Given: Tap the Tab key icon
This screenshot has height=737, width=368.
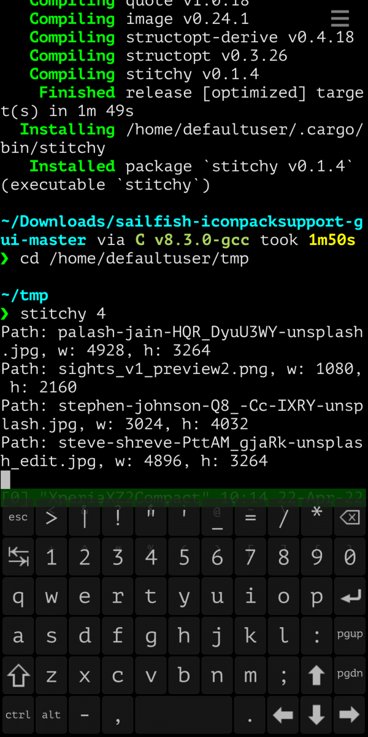Looking at the screenshot, I should pyautogui.click(x=18, y=557).
